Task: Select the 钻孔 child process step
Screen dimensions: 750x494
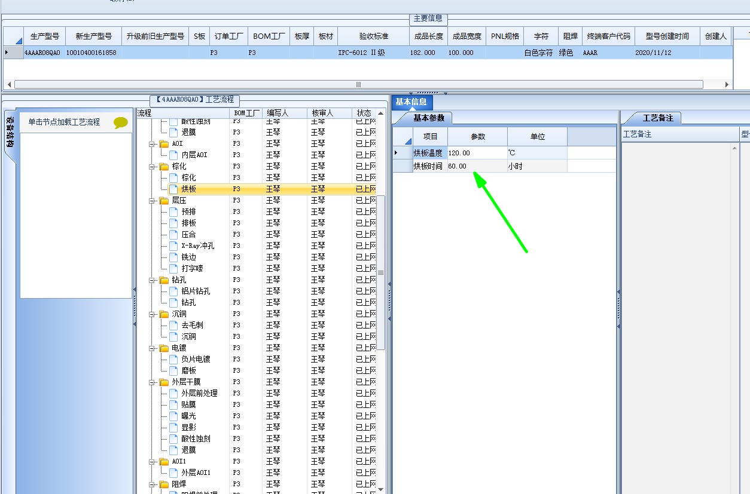Action: 188,302
